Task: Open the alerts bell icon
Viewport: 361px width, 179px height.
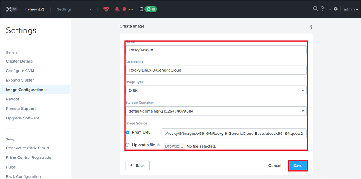Action: [117, 9]
